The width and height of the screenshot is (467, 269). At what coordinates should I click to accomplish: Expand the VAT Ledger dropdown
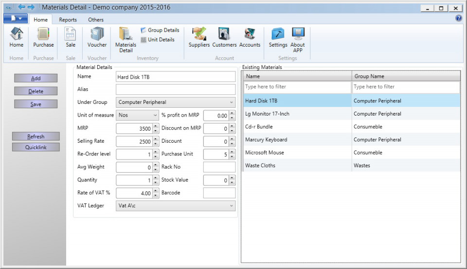coord(176,206)
